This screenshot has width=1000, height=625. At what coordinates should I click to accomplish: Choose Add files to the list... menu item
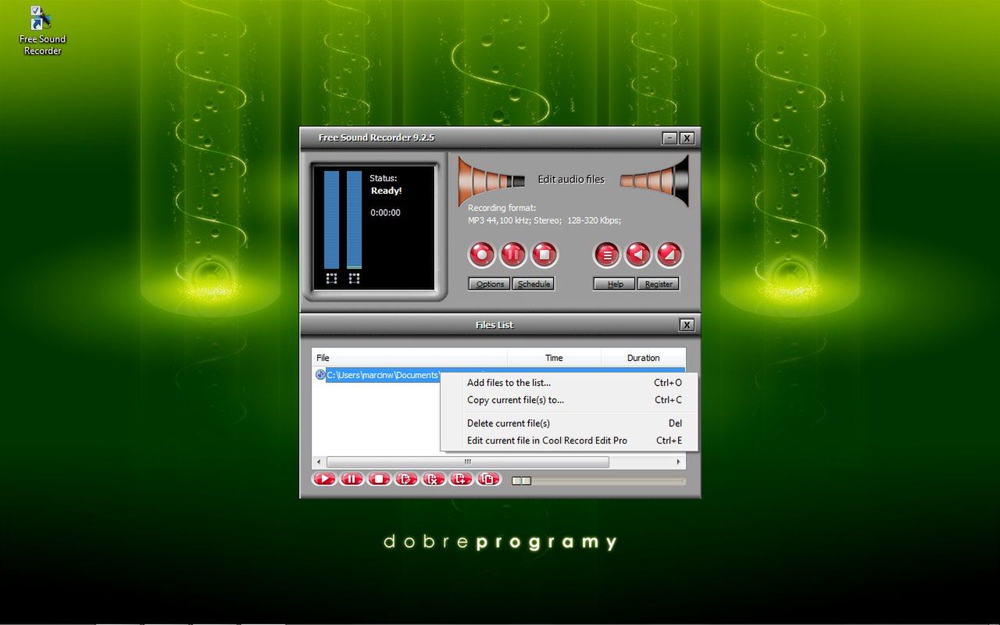click(569, 383)
